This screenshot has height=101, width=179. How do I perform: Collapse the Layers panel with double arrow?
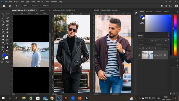[166, 33]
